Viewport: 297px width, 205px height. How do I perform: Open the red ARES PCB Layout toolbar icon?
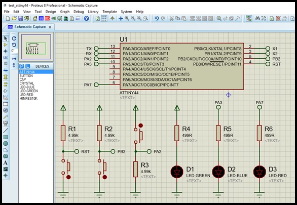click(x=47, y=18)
